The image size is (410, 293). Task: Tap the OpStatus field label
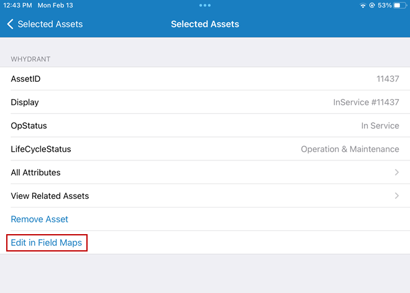29,126
